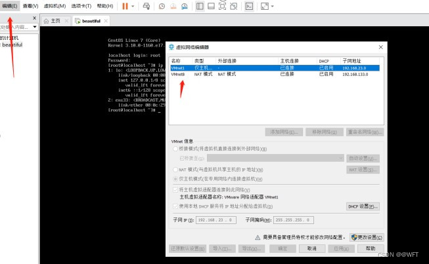Toggle 将主机虚拟适配器连接到此网络 checkbox

click(175, 189)
